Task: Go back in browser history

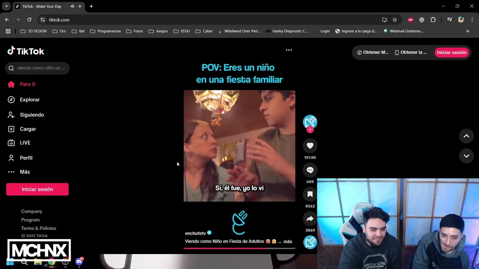Action: 7,20
